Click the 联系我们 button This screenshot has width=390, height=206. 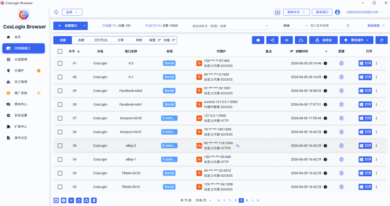(x=322, y=12)
